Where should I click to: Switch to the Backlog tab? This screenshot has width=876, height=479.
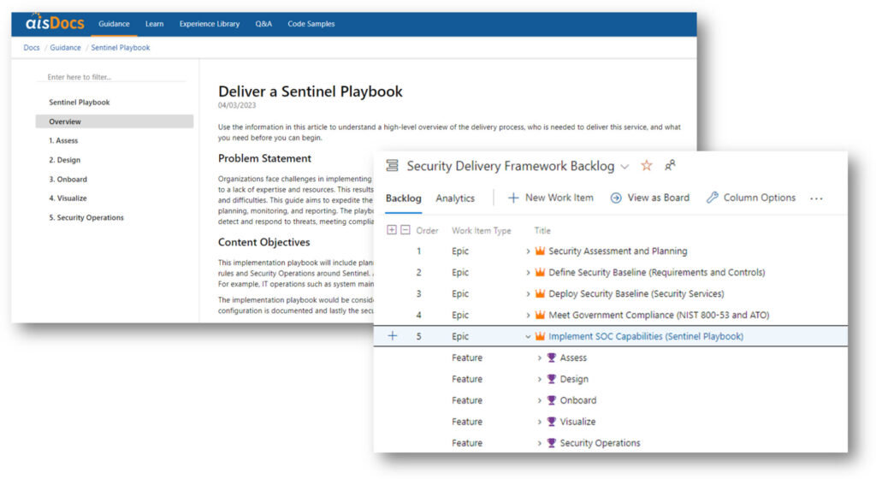click(404, 198)
